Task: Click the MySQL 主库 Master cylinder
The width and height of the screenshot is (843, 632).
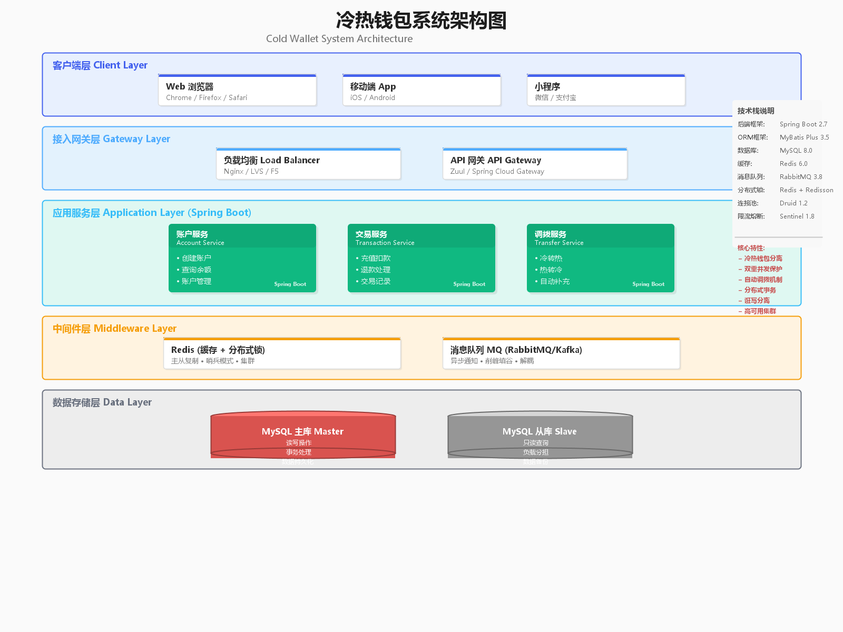Action: tap(303, 435)
